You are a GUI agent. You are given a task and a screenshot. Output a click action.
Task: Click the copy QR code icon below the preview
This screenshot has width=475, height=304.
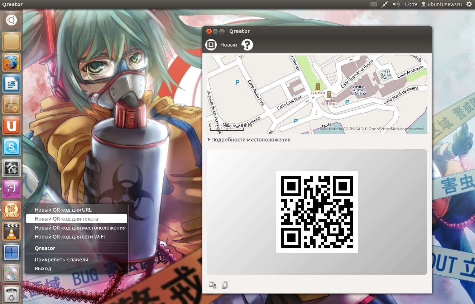pyautogui.click(x=225, y=285)
